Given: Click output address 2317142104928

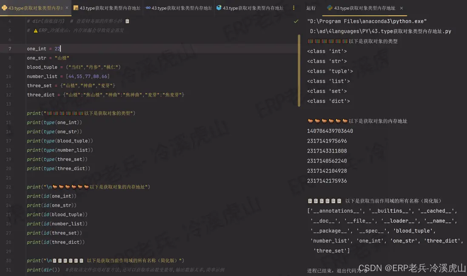Looking at the screenshot, I should click(x=327, y=171).
